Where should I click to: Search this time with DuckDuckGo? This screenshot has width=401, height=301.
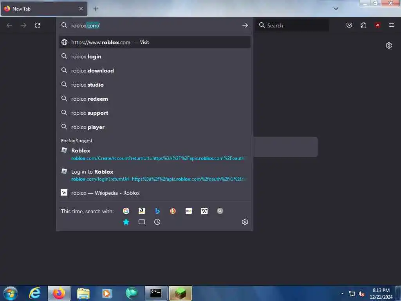click(x=173, y=211)
